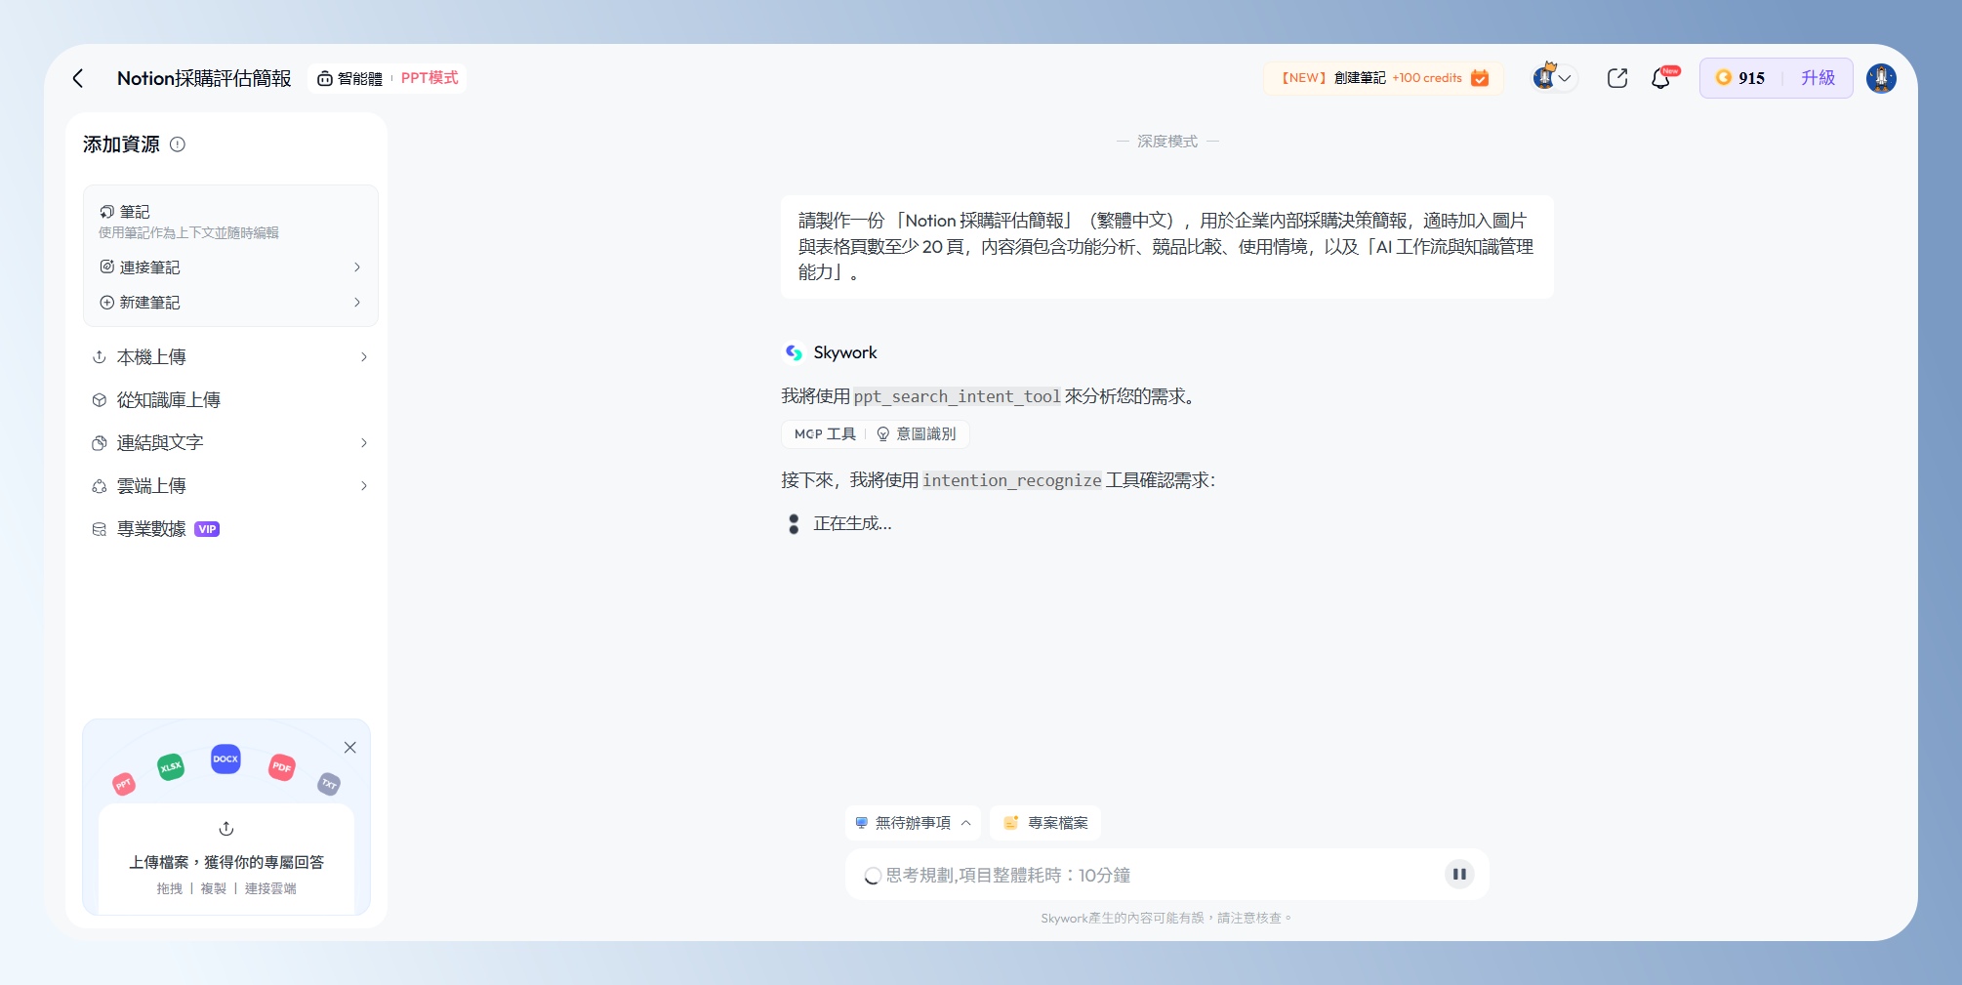Click the Notion採購評估簡報 title

point(204,78)
